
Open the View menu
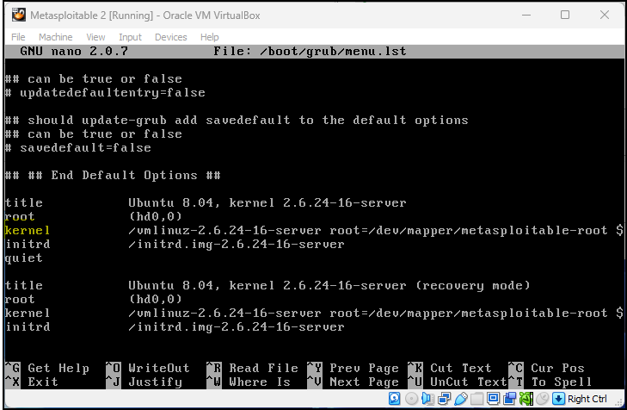click(x=95, y=37)
